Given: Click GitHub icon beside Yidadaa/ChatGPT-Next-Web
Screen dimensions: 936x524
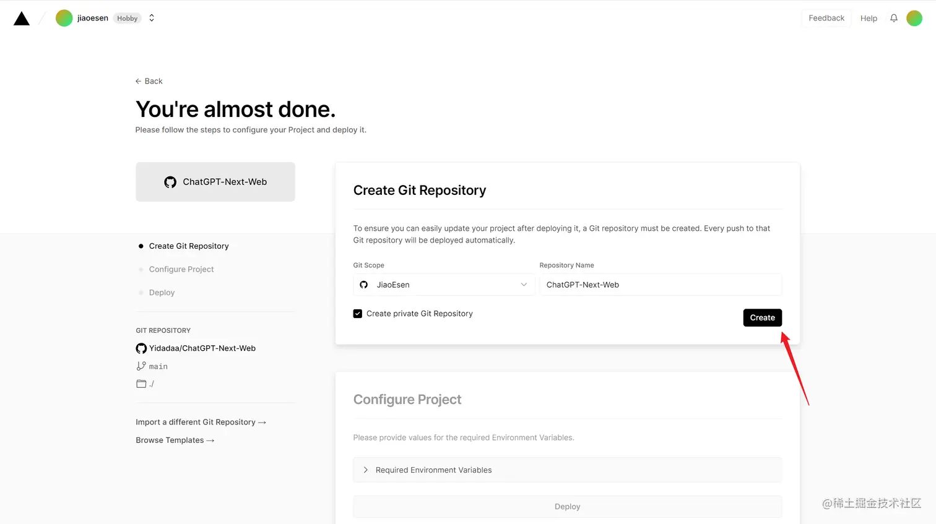Looking at the screenshot, I should coord(141,348).
